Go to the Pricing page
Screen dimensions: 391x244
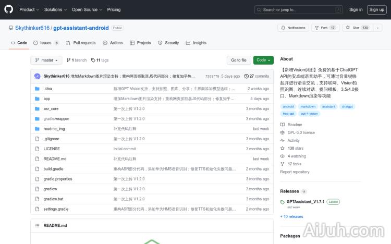(114, 9)
